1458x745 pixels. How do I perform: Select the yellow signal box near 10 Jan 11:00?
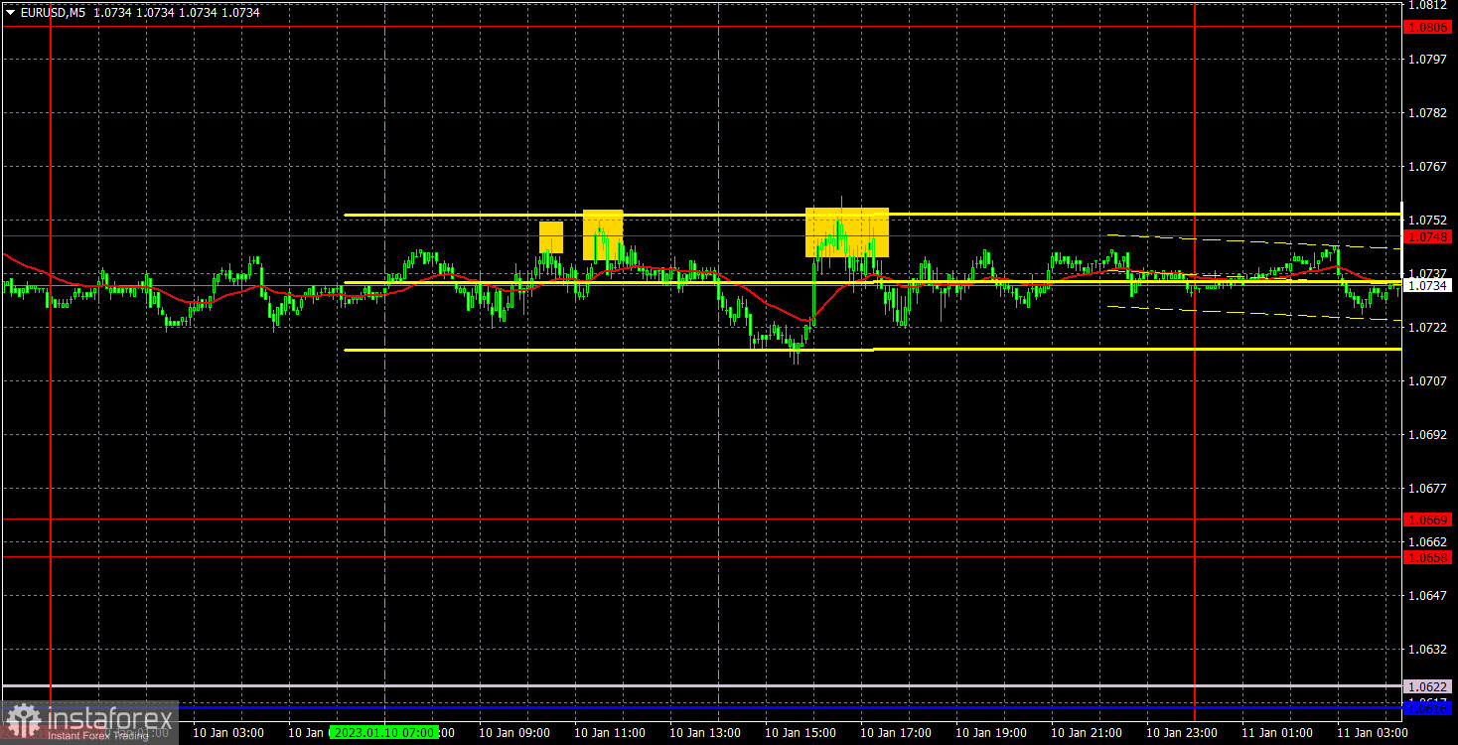coord(603,235)
